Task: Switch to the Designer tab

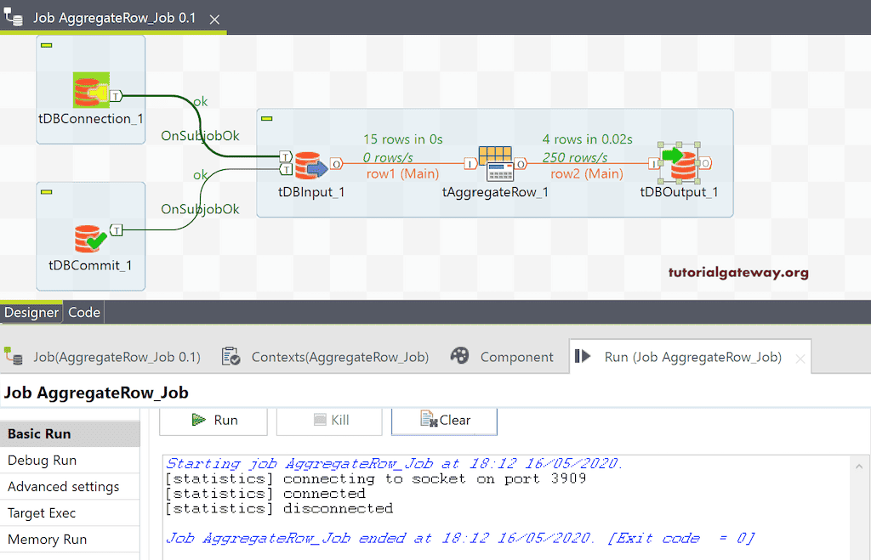Action: coord(31,312)
